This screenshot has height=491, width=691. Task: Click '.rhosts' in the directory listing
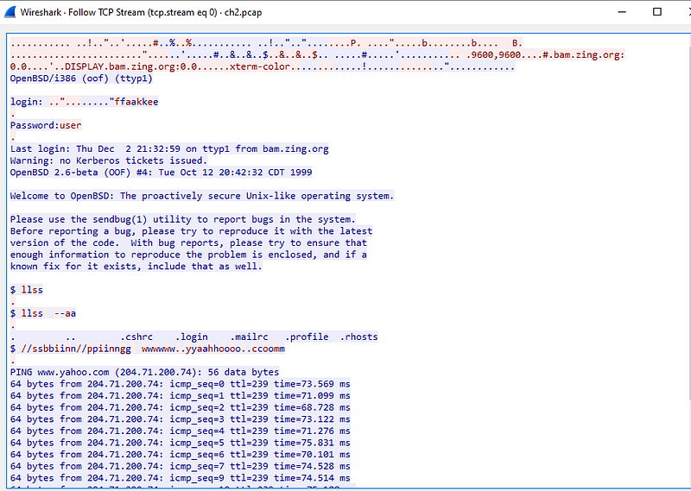click(x=358, y=337)
